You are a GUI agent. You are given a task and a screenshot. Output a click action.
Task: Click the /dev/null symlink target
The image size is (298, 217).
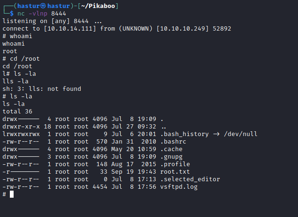point(241,134)
